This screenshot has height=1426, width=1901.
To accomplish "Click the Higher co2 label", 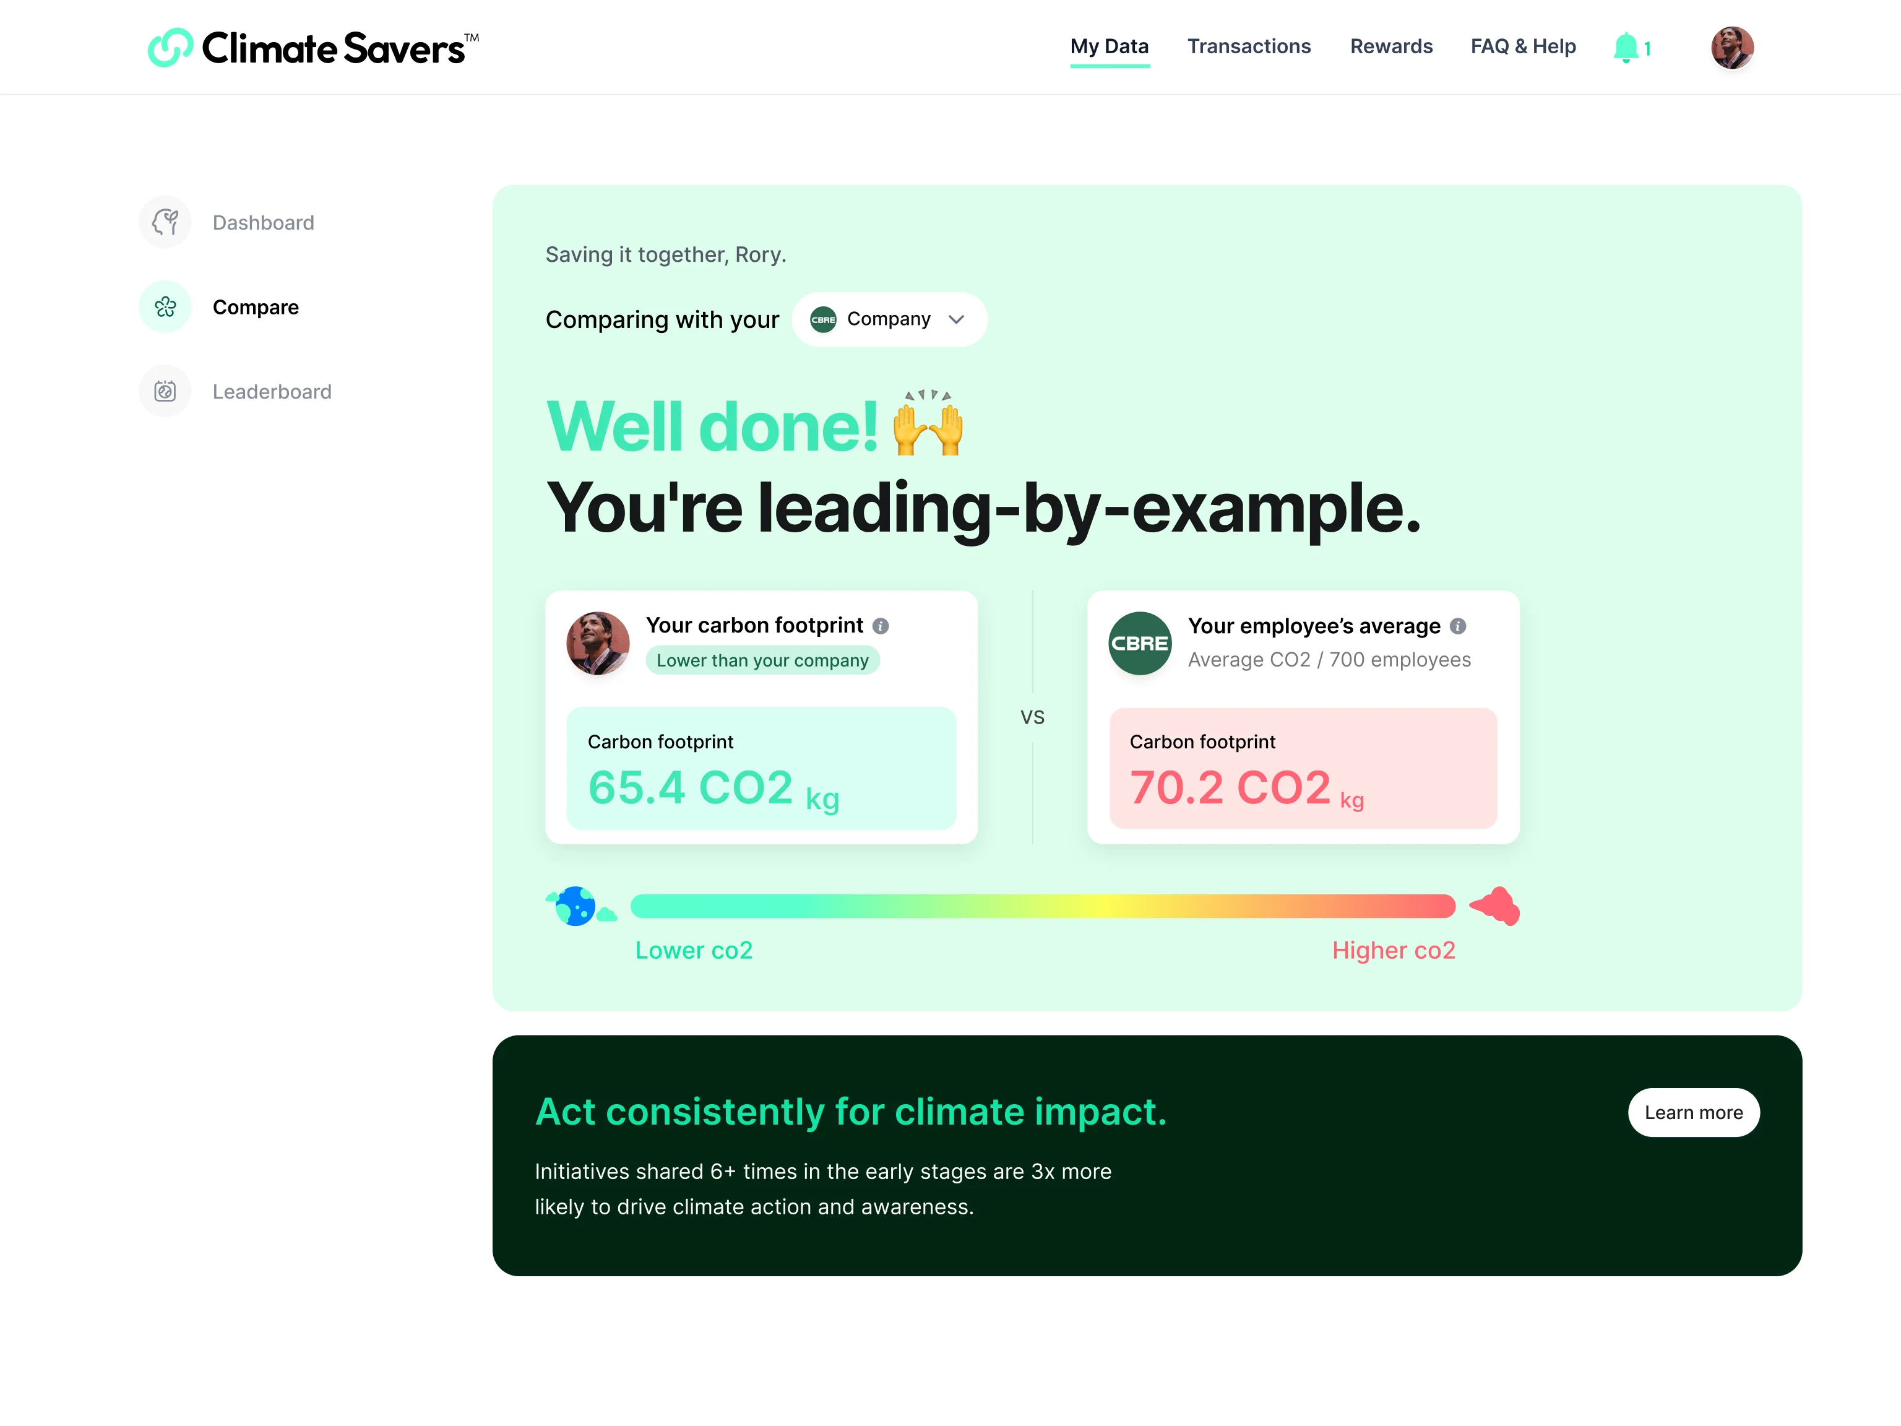I will (1394, 950).
